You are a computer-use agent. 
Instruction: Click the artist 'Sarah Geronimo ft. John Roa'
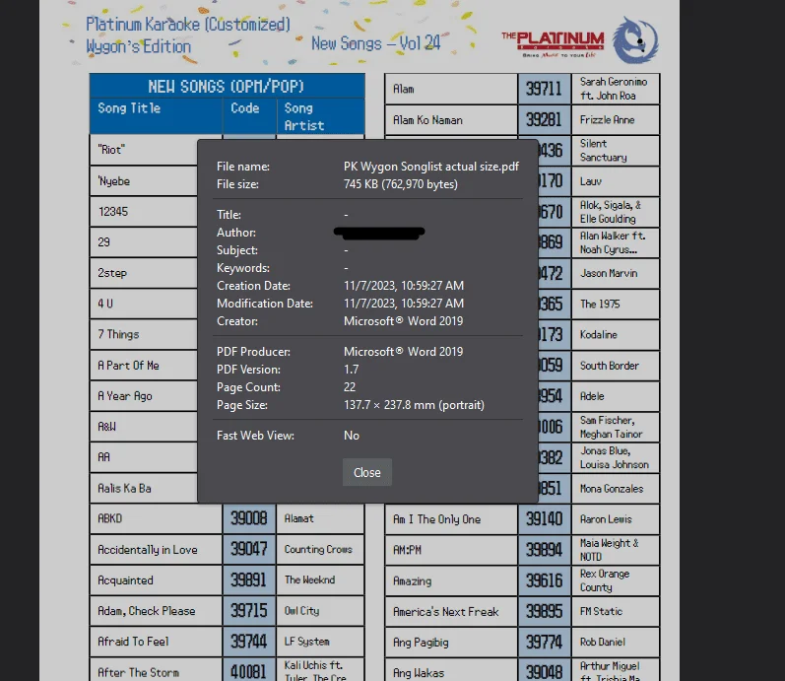point(614,89)
